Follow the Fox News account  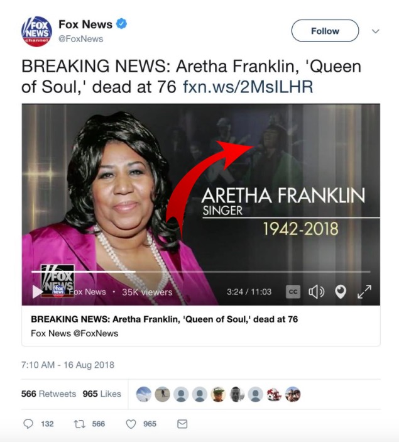325,31
